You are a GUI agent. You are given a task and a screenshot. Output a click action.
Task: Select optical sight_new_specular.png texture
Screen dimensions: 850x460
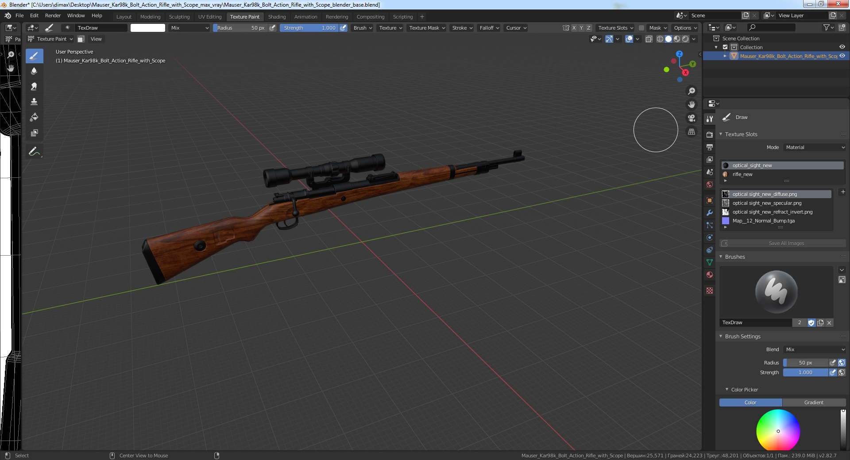[x=777, y=203]
